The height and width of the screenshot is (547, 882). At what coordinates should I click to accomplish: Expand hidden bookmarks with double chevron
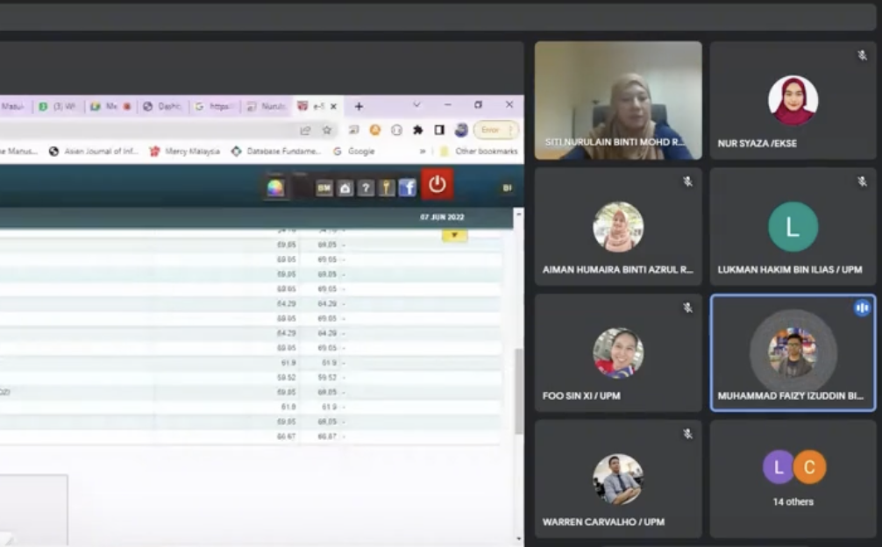pos(423,152)
